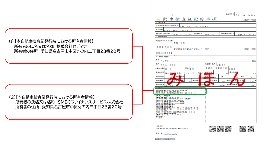Click the '使用者の住所' label cell
The image size is (265, 148).
coord(164,47)
